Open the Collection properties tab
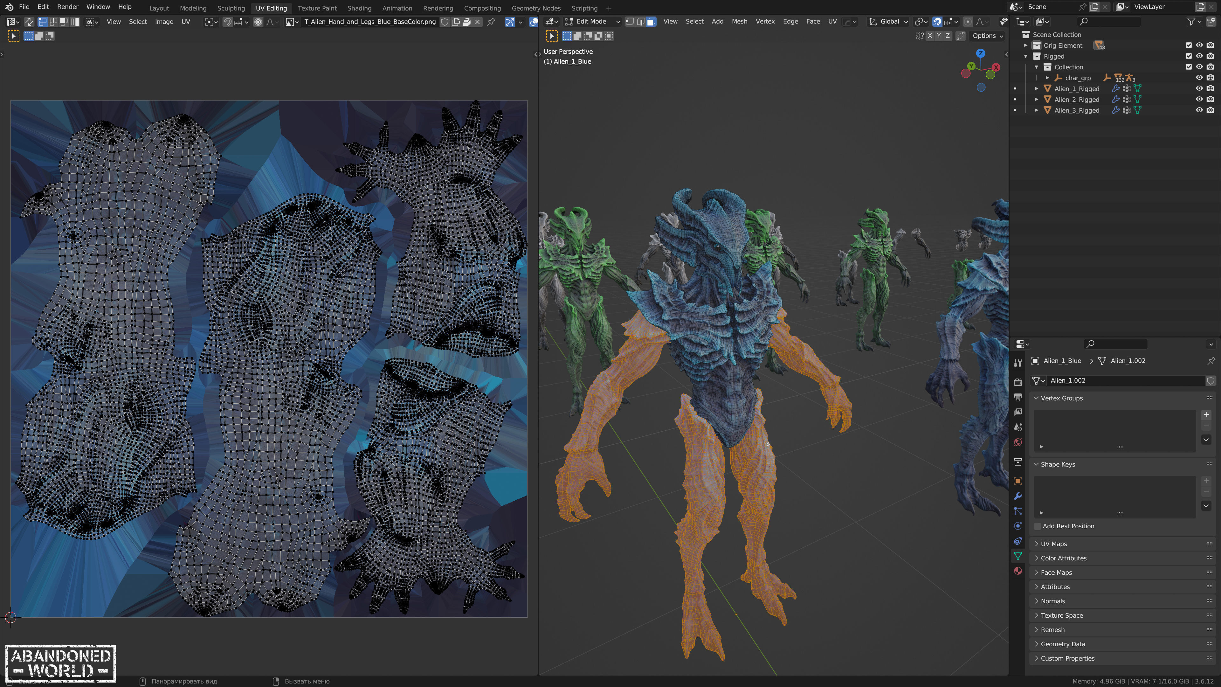The height and width of the screenshot is (687, 1221). pyautogui.click(x=1018, y=462)
